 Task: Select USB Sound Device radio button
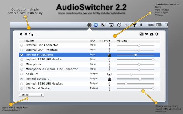pos(22,88)
